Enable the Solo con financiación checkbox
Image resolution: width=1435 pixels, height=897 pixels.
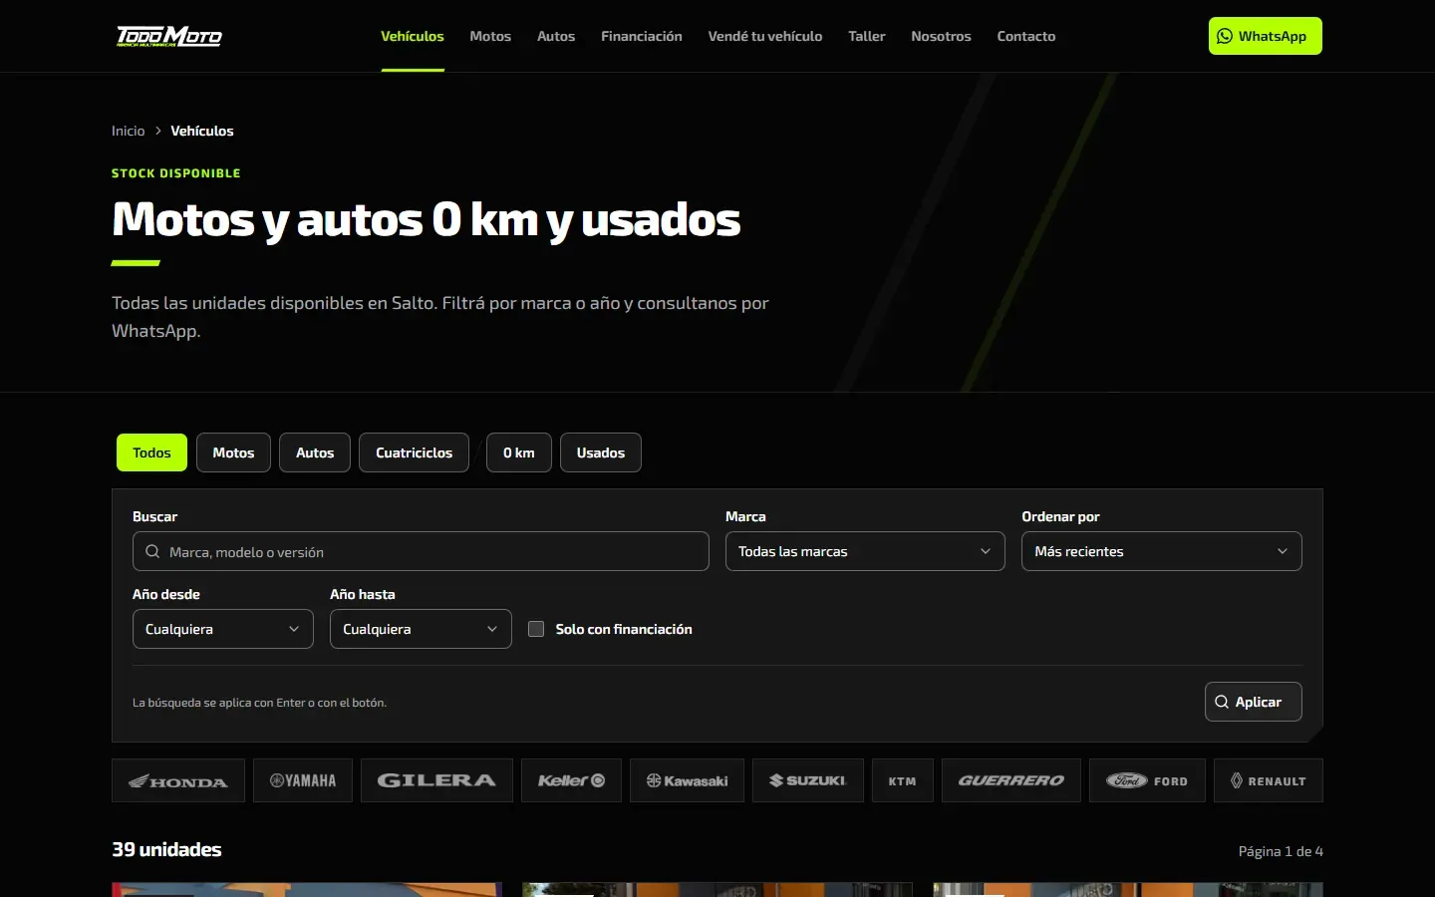[536, 629]
